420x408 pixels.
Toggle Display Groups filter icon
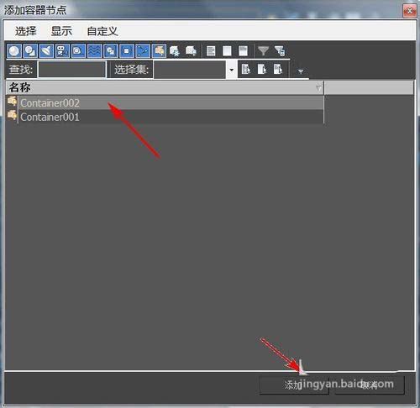coord(111,51)
